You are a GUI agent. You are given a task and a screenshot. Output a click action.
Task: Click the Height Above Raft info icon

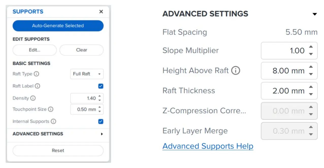(x=236, y=71)
